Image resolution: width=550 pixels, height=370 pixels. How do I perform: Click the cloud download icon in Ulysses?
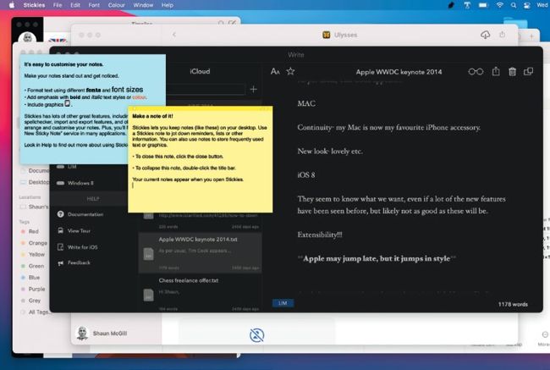click(485, 35)
